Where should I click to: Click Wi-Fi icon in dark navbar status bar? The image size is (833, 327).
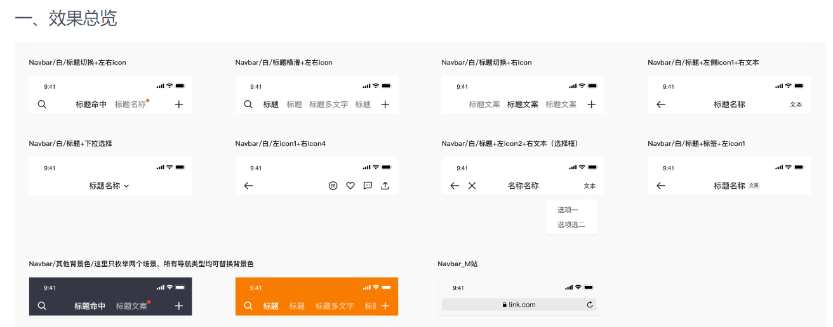coord(170,287)
